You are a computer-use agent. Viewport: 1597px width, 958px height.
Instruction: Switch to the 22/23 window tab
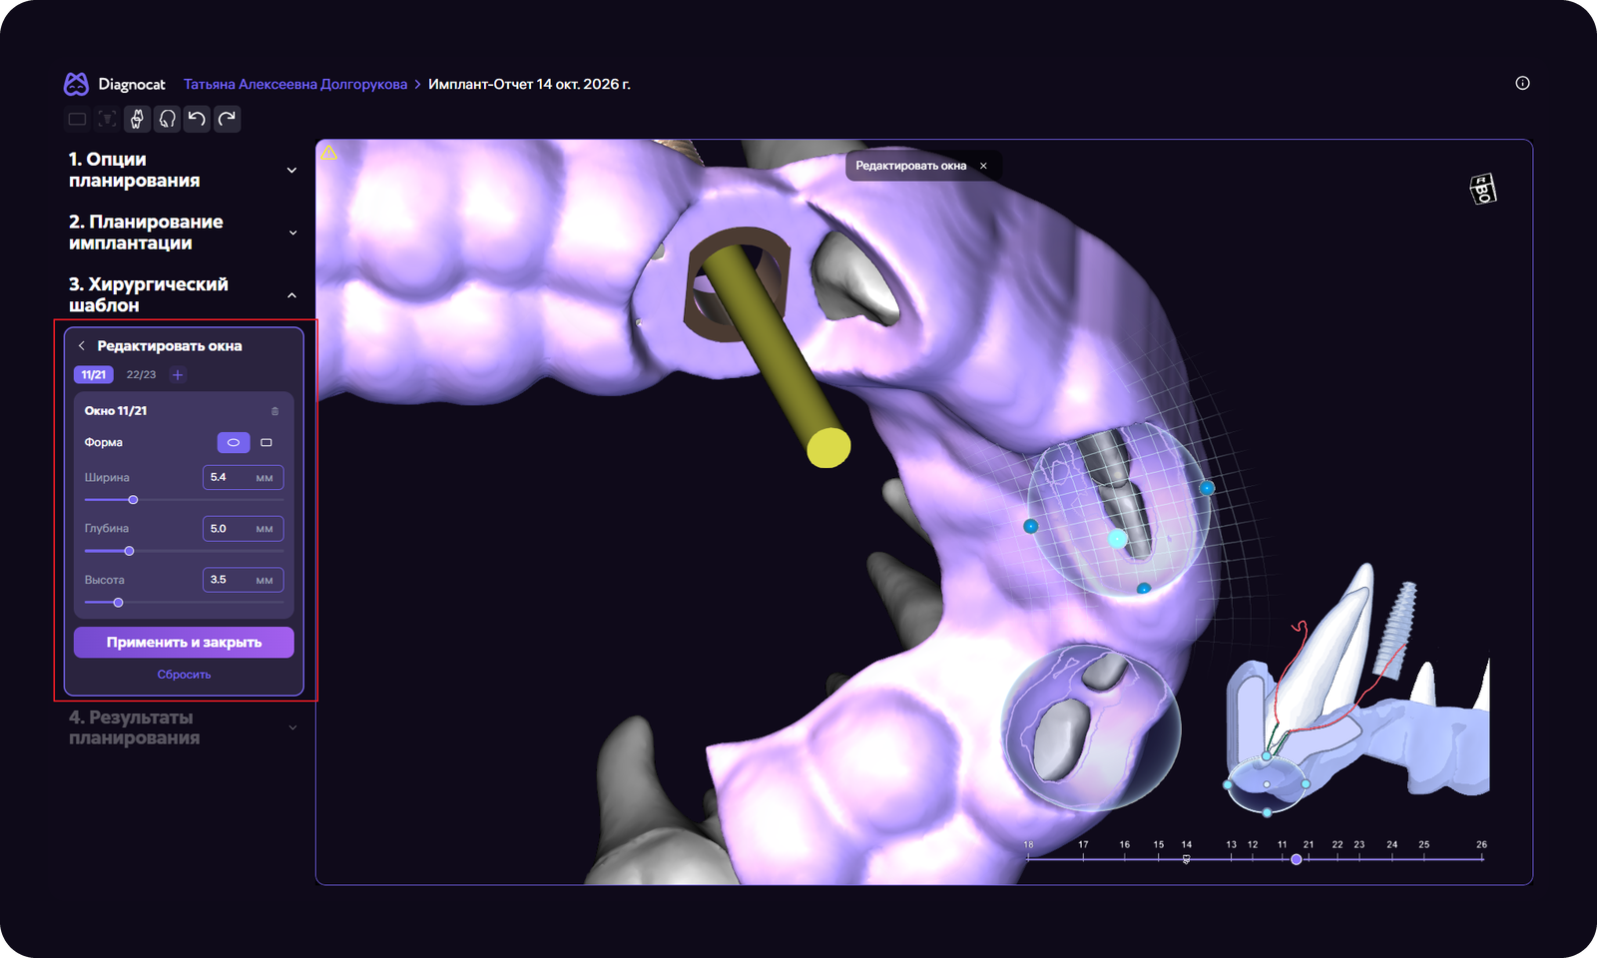click(141, 375)
